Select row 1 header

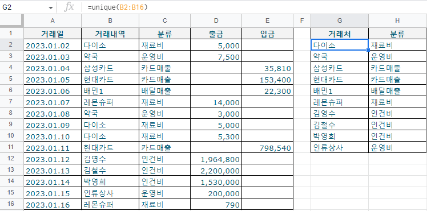click(11, 34)
